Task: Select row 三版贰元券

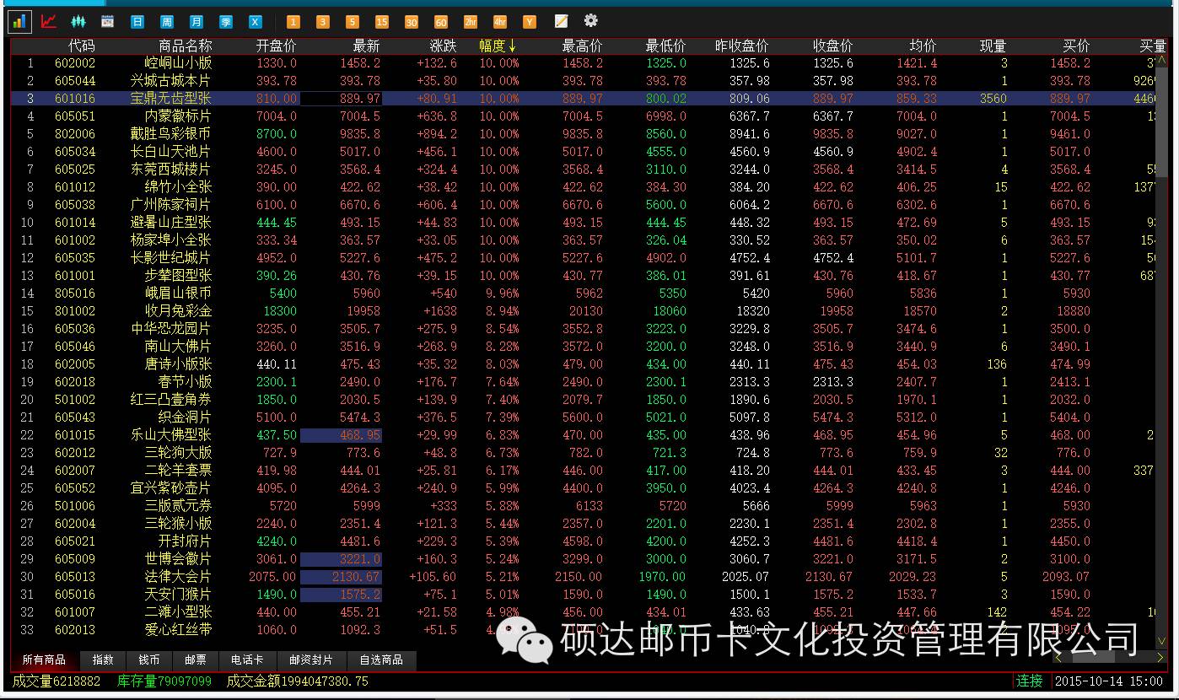Action: click(583, 506)
